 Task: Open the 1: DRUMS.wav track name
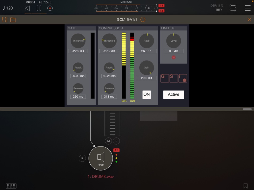[101, 176]
